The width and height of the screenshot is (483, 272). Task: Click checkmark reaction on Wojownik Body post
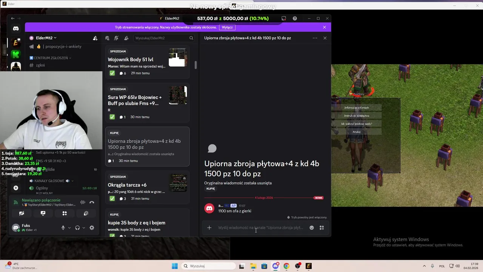(x=112, y=73)
